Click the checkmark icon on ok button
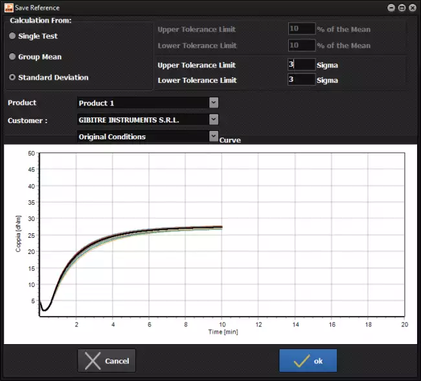Viewport: 421px width, 381px height. 301,361
